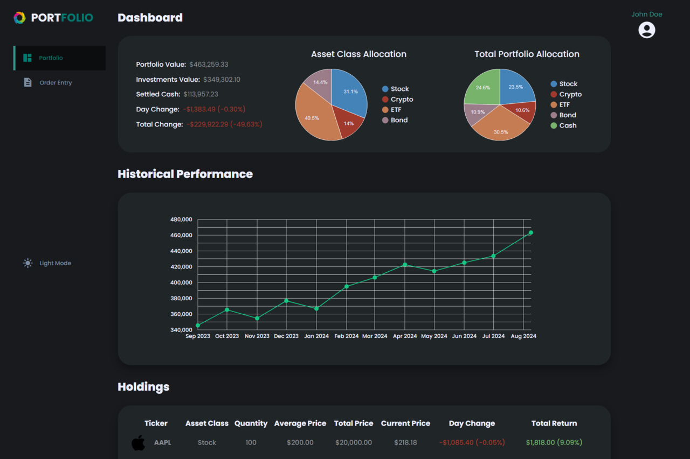This screenshot has width=690, height=459.
Task: Click the Day Change column header
Action: 472,423
